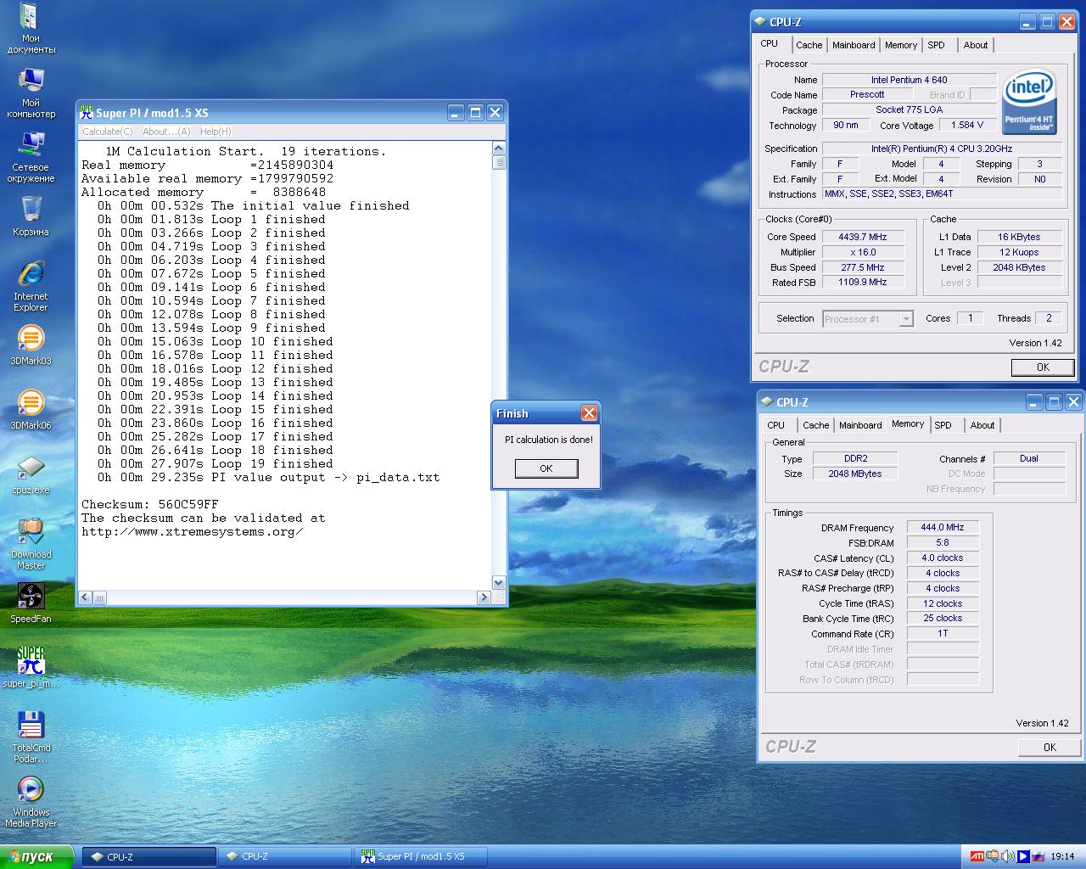Screen dimensions: 1086x869
Task: Click the DRAM Frequency value 444.0 MHz
Action: pyautogui.click(x=943, y=527)
